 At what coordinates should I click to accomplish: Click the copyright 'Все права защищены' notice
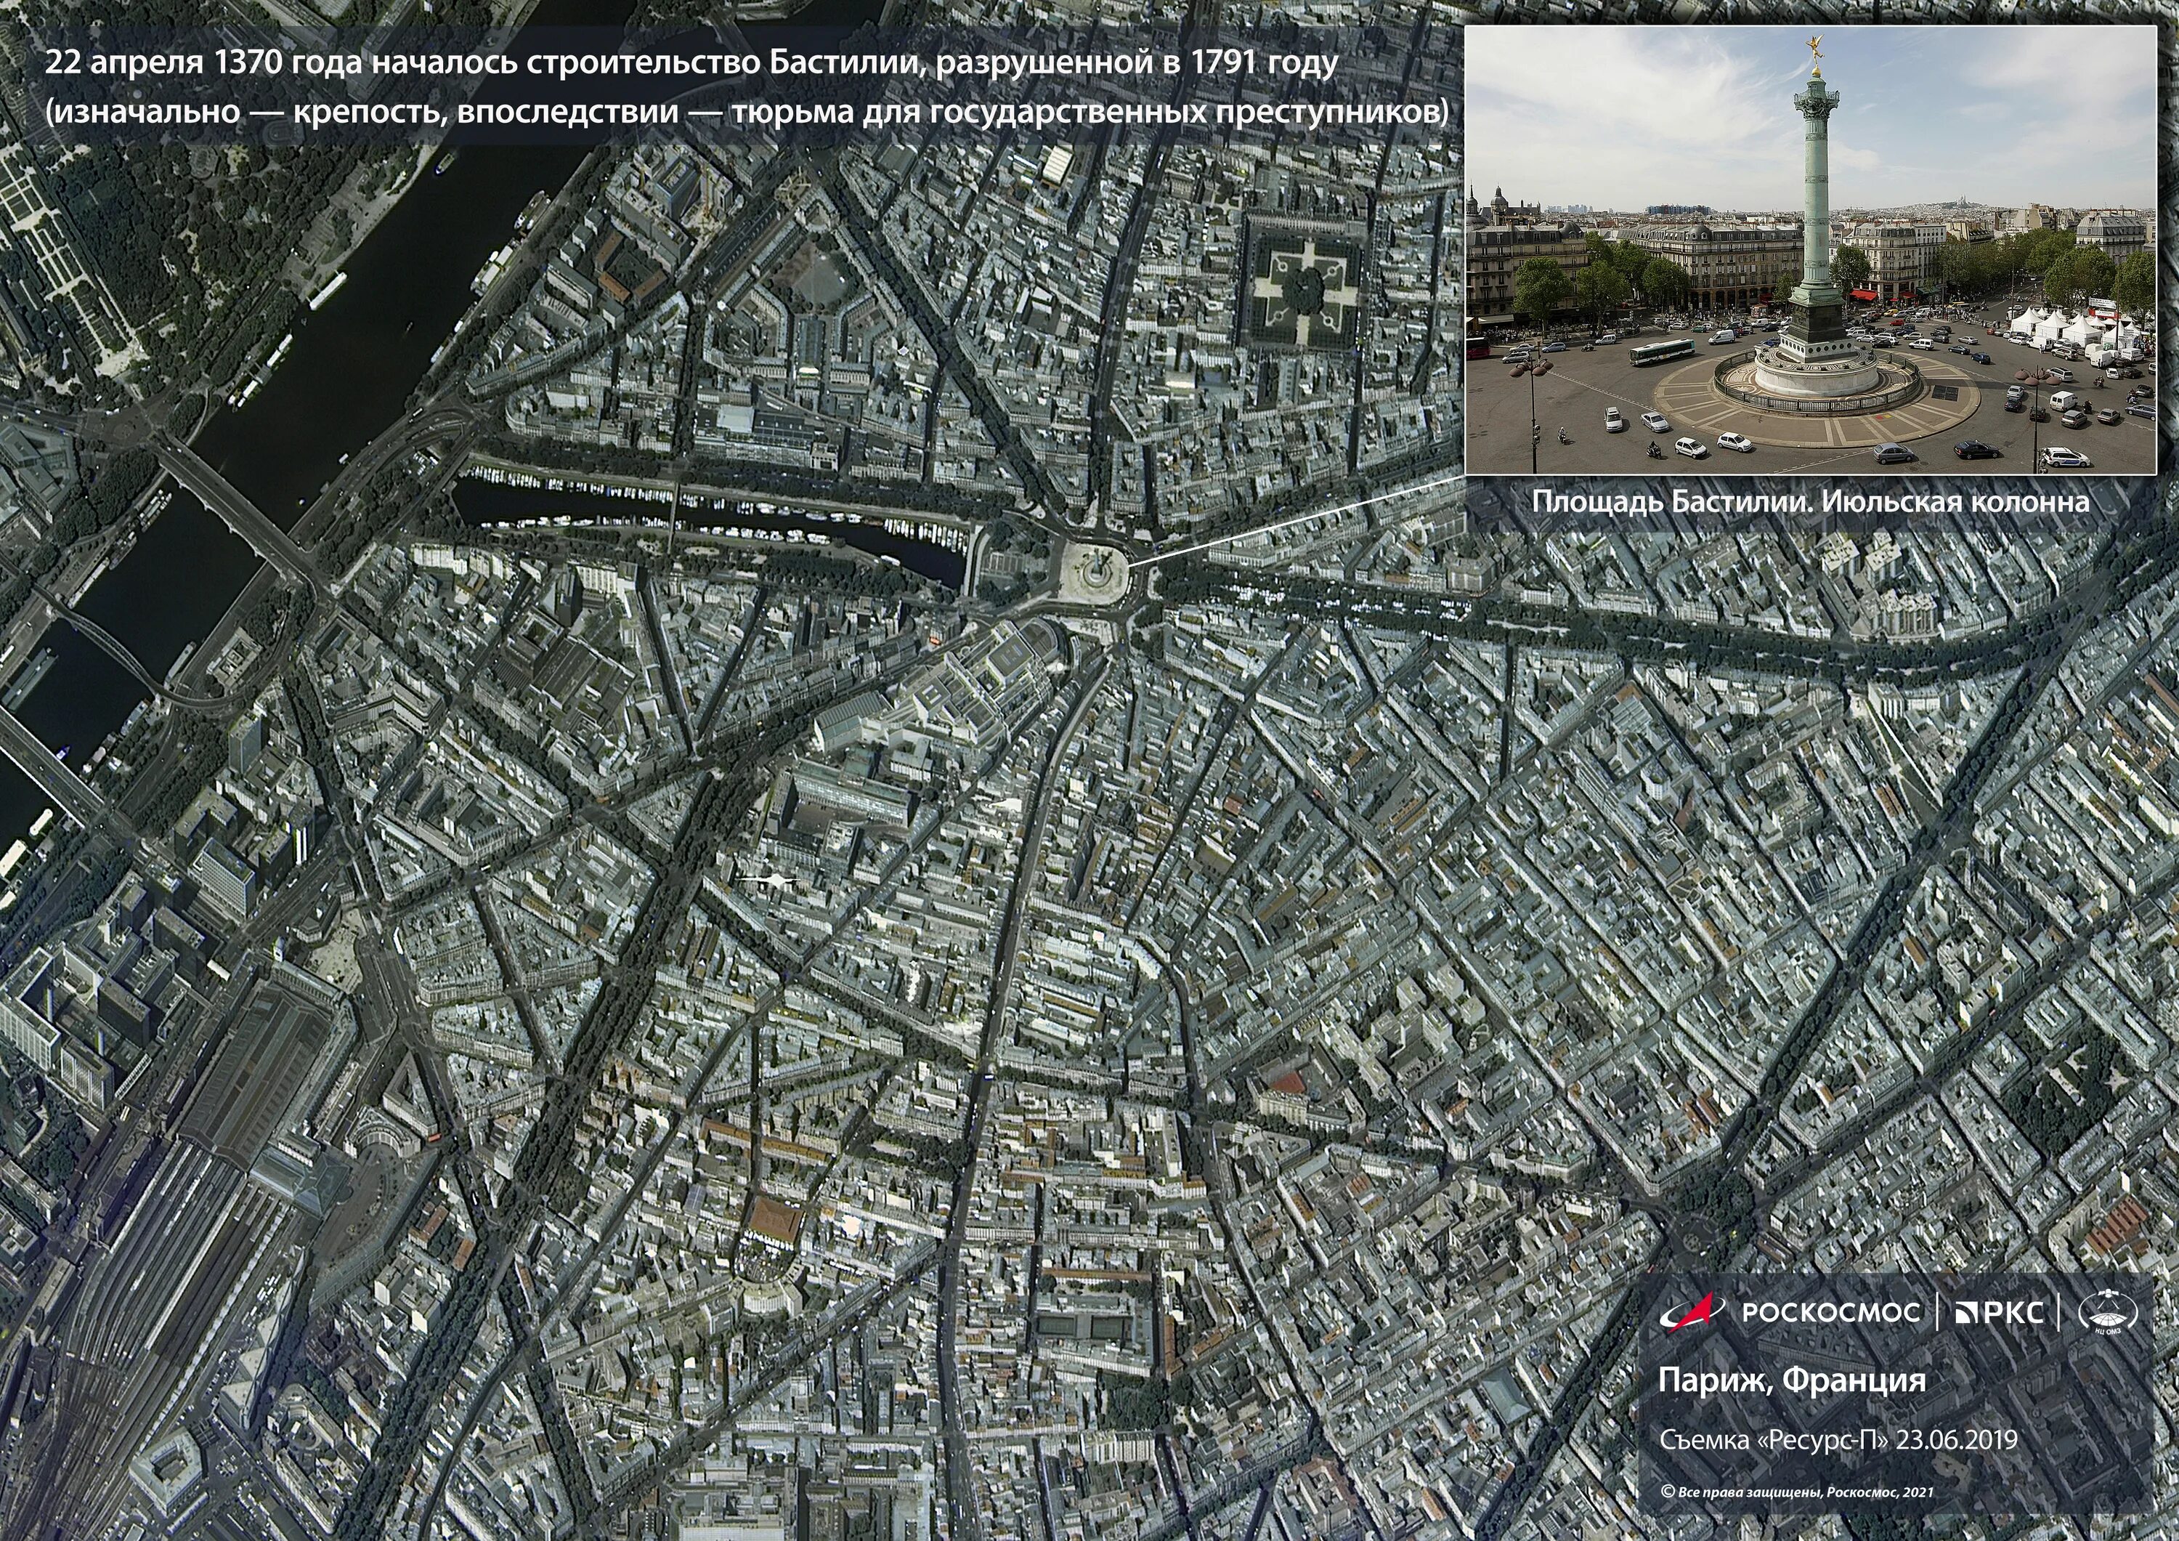pos(1796,1492)
